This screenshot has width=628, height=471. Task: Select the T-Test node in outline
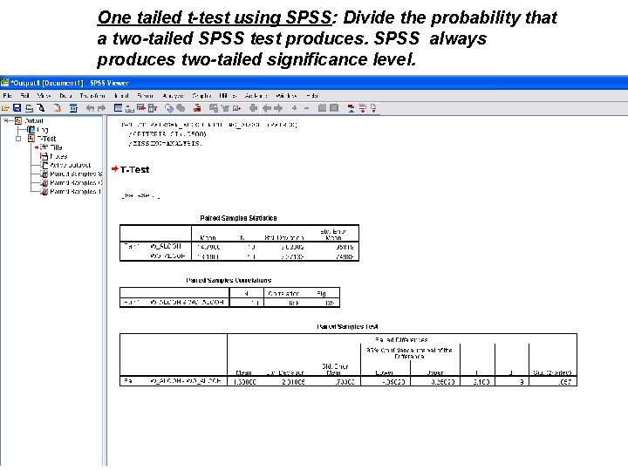[46, 139]
